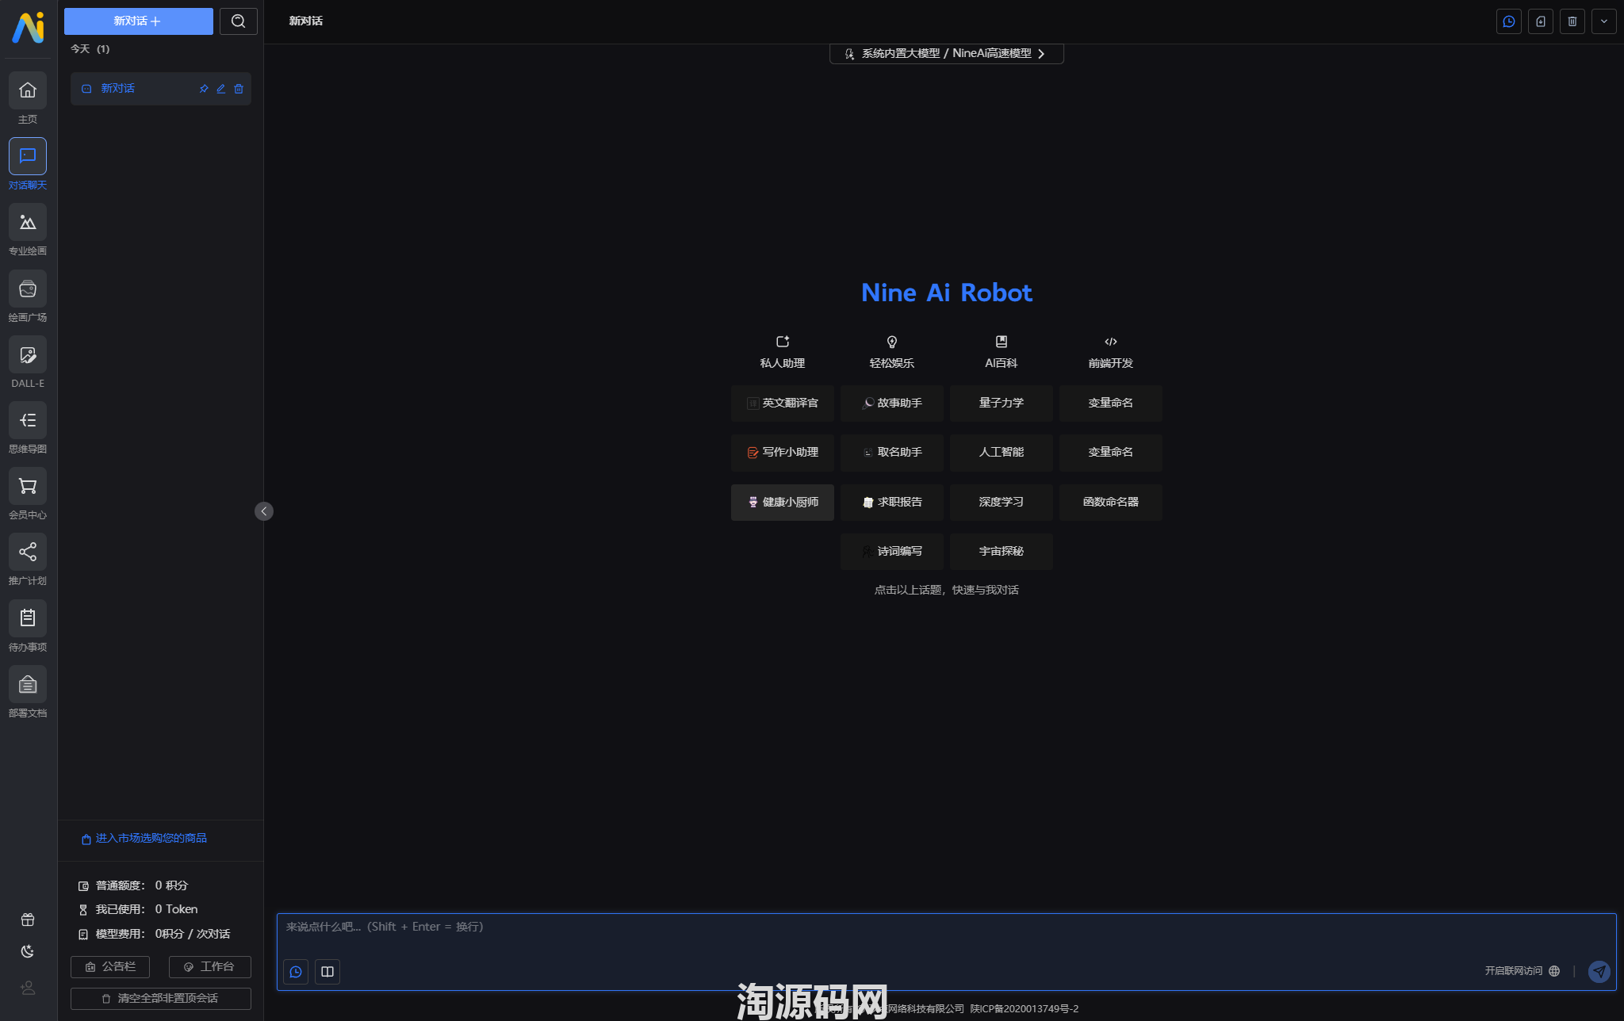The width and height of the screenshot is (1624, 1021).
Task: Choose the 宇宙探秘 prompt
Action: [x=1002, y=552]
